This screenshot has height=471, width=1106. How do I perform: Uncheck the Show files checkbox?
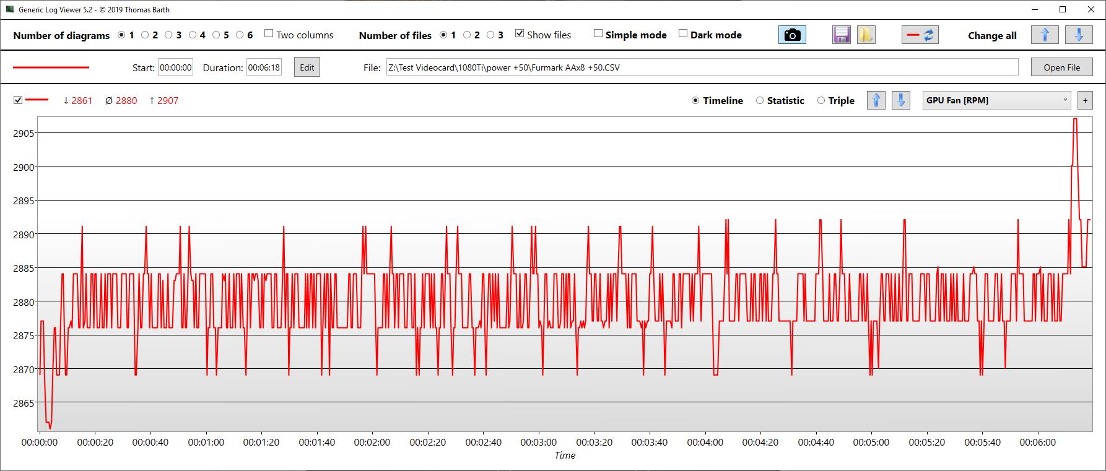[520, 34]
